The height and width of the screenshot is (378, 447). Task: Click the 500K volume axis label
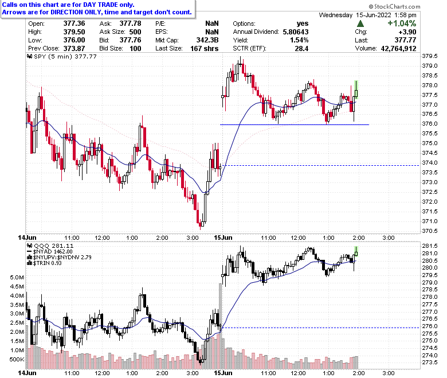pos(17,359)
